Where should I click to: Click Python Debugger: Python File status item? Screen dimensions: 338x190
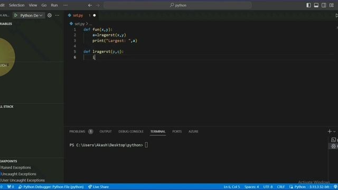51,187
